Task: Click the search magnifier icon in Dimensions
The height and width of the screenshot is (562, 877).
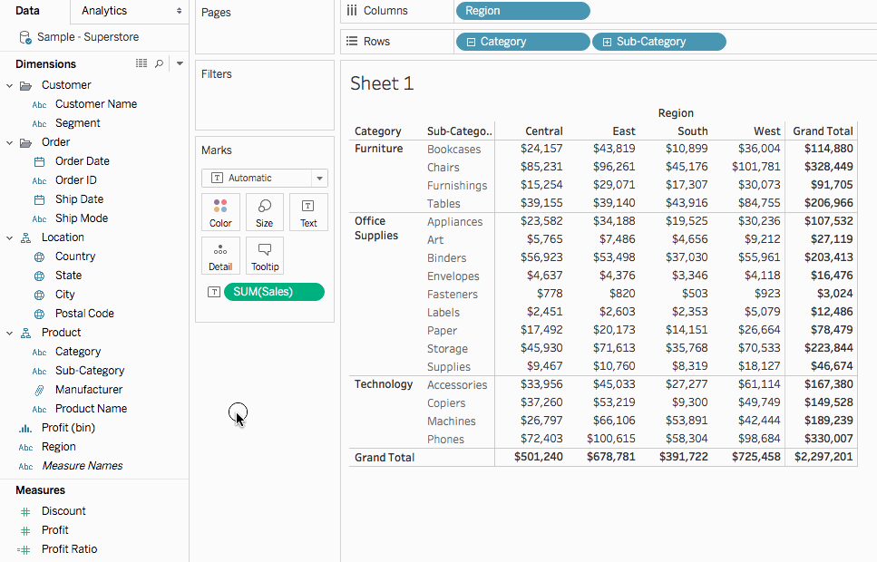Action: [x=159, y=63]
